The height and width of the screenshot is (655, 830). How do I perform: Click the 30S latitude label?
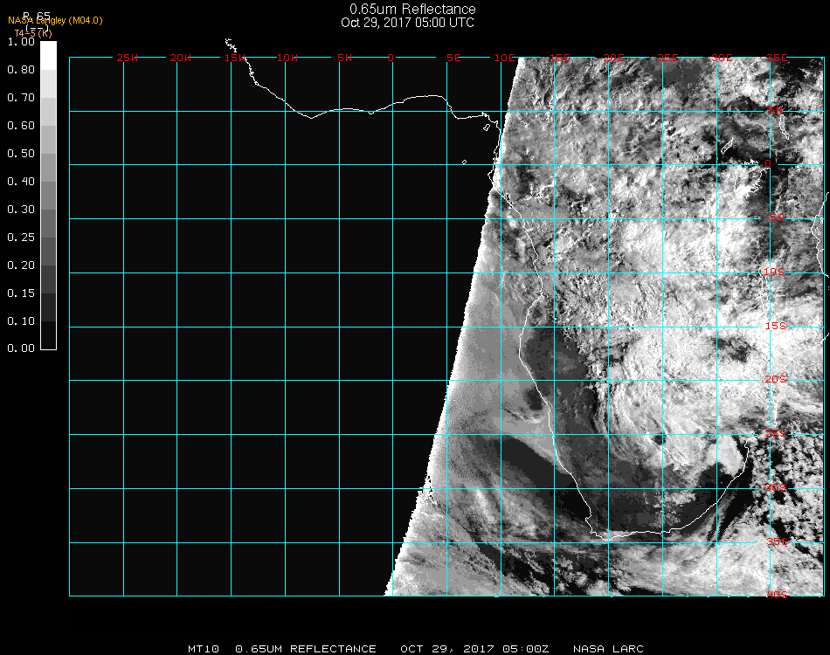(x=775, y=487)
